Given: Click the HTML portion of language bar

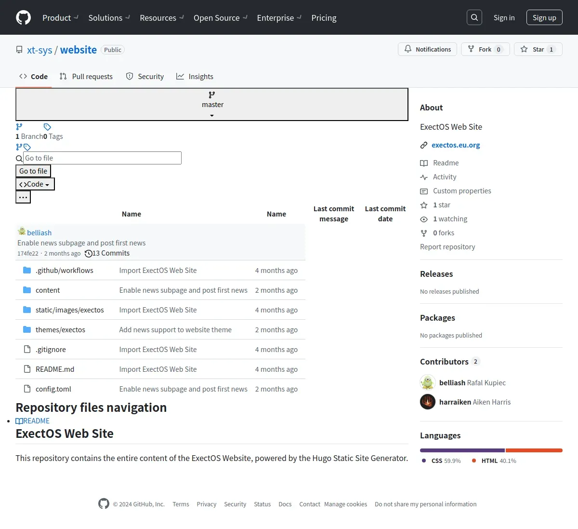Looking at the screenshot, I should [534, 450].
